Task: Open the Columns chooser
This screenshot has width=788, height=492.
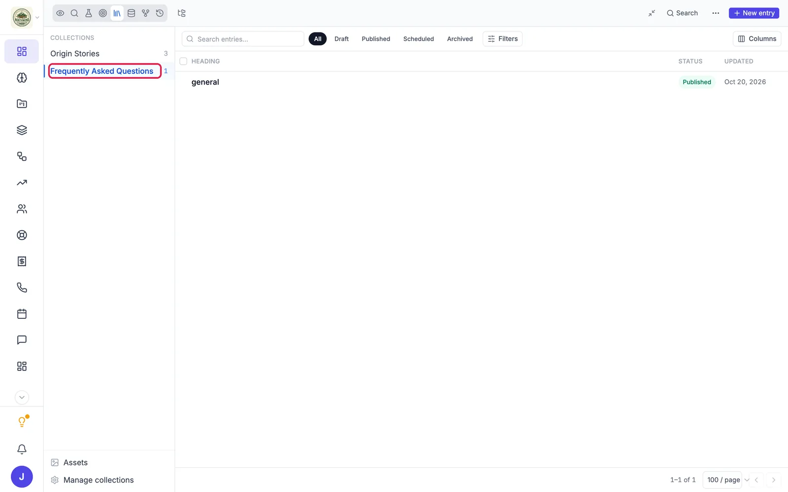Action: coord(757,39)
